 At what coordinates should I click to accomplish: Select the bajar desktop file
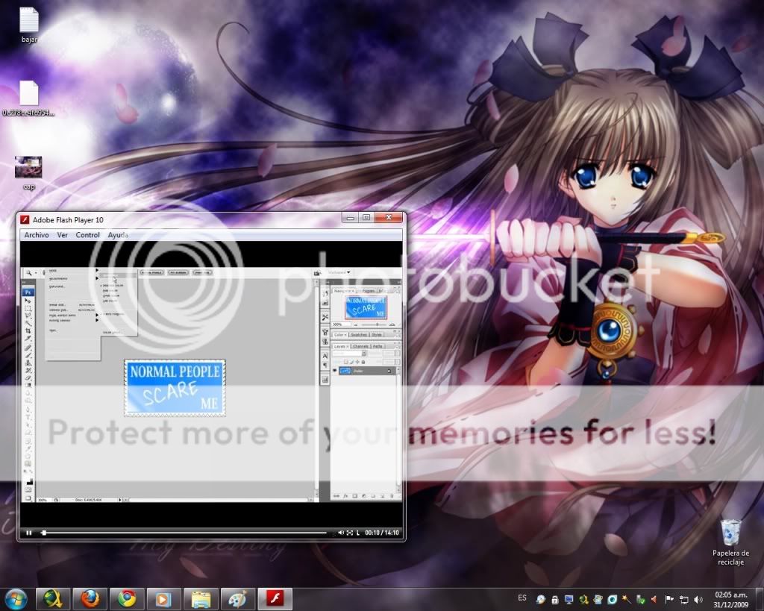click(29, 25)
